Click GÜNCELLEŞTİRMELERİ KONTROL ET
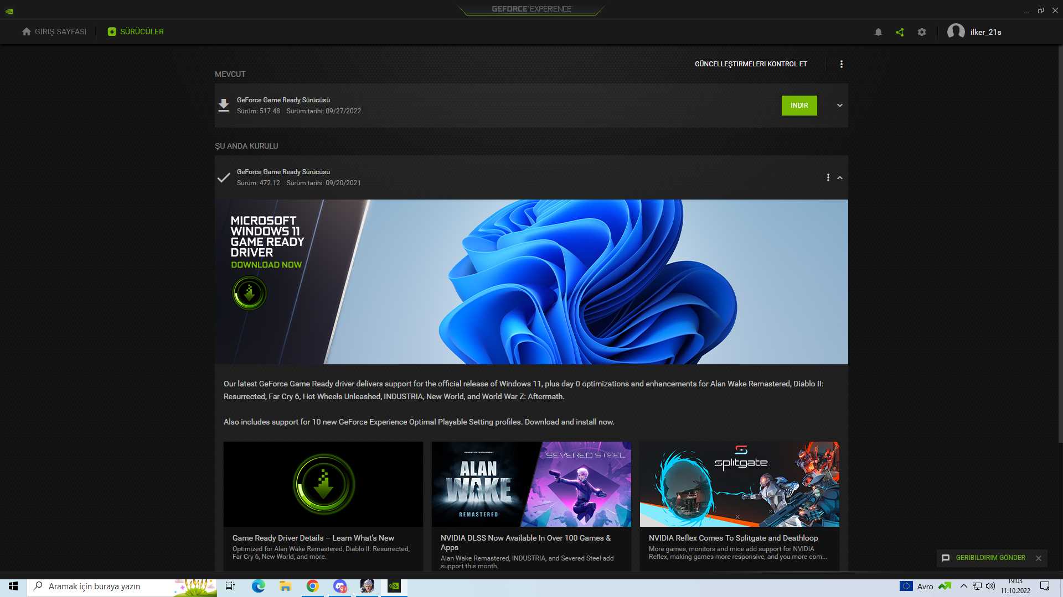The width and height of the screenshot is (1063, 597). pyautogui.click(x=751, y=64)
